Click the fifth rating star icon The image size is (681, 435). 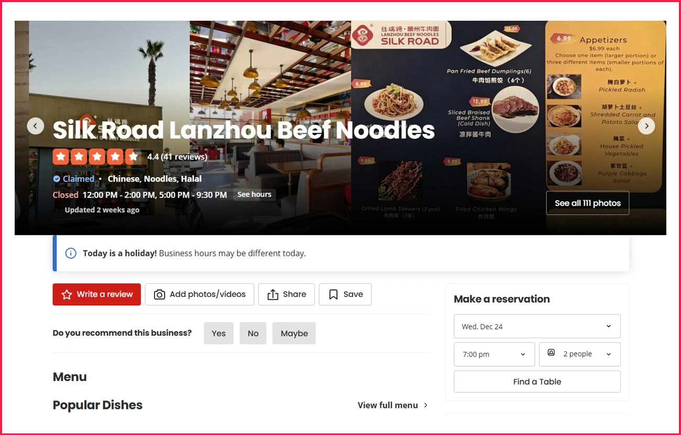click(133, 156)
